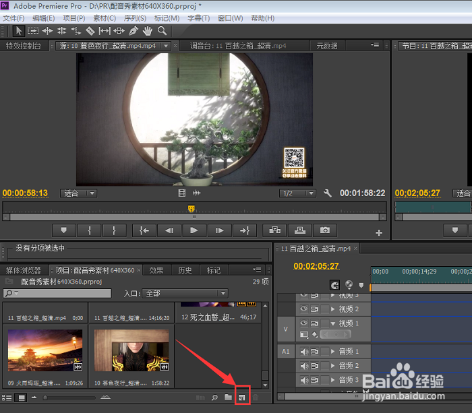Open the source monitor button editor plus

pyautogui.click(x=379, y=233)
